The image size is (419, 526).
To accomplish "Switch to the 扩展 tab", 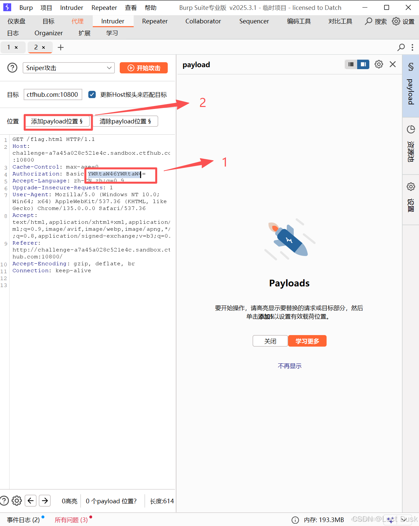I will point(85,33).
